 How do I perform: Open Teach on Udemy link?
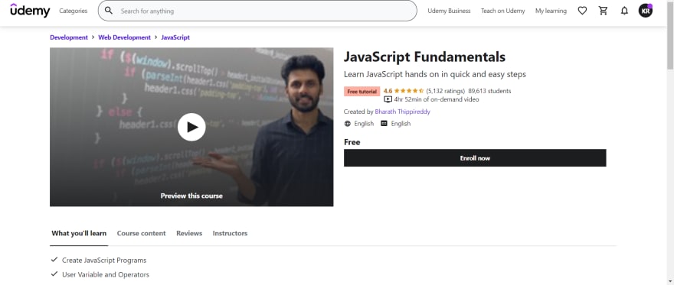point(503,11)
